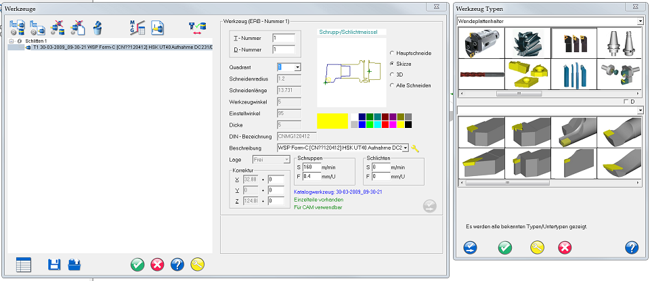Image resolution: width=650 pixels, height=281 pixels.
Task: Click the blue toolbox icon
Action: (x=74, y=265)
